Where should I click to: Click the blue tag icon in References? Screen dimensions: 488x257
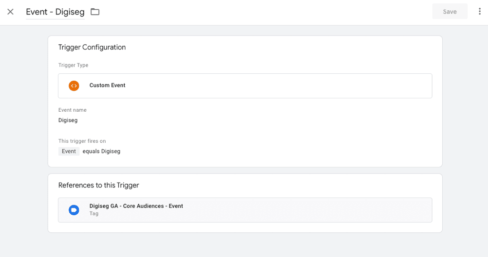pyautogui.click(x=74, y=210)
